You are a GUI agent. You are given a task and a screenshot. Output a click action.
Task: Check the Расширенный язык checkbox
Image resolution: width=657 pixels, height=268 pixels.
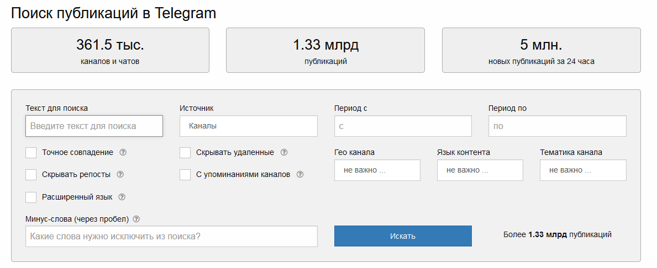pos(31,197)
